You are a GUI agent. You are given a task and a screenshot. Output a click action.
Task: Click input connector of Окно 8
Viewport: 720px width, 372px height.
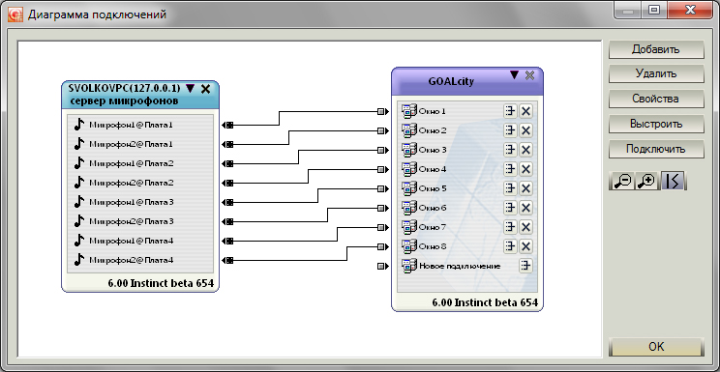383,246
